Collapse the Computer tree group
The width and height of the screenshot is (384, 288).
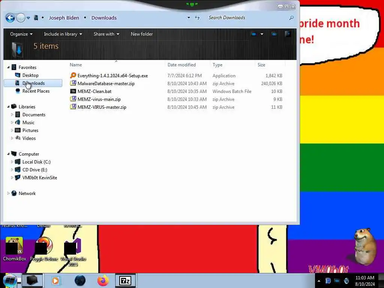click(x=8, y=154)
